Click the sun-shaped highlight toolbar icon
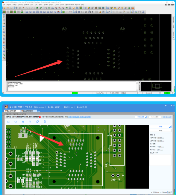 (x=122, y=8)
